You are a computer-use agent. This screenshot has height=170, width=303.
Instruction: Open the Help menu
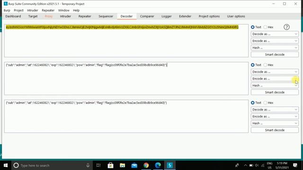click(76, 10)
